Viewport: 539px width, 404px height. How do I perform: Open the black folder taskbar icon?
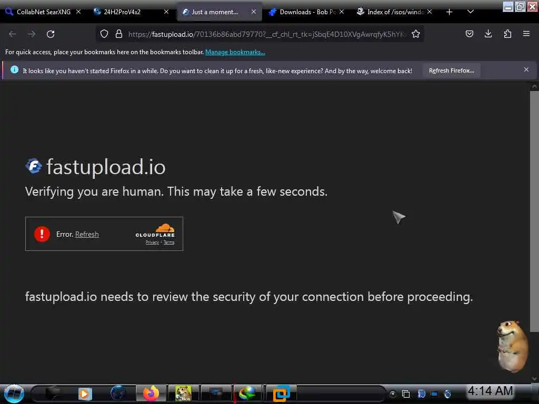tap(52, 393)
